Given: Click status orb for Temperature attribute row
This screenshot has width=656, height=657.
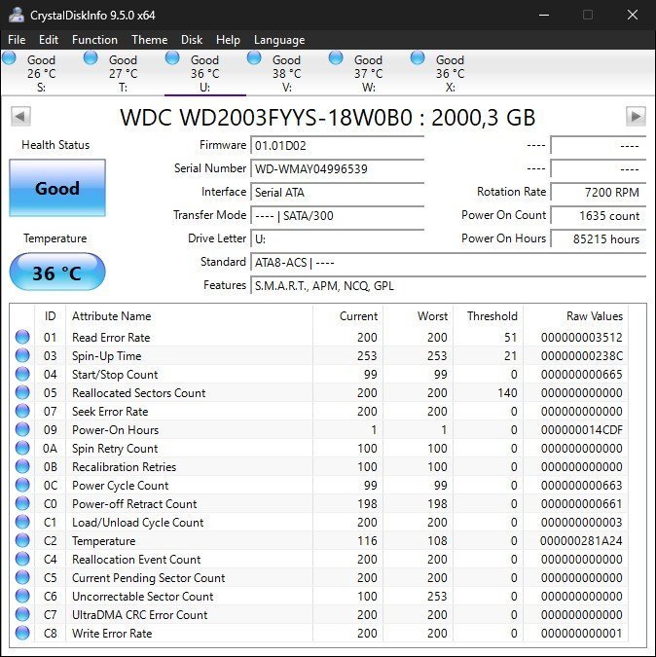Looking at the screenshot, I should 22,541.
